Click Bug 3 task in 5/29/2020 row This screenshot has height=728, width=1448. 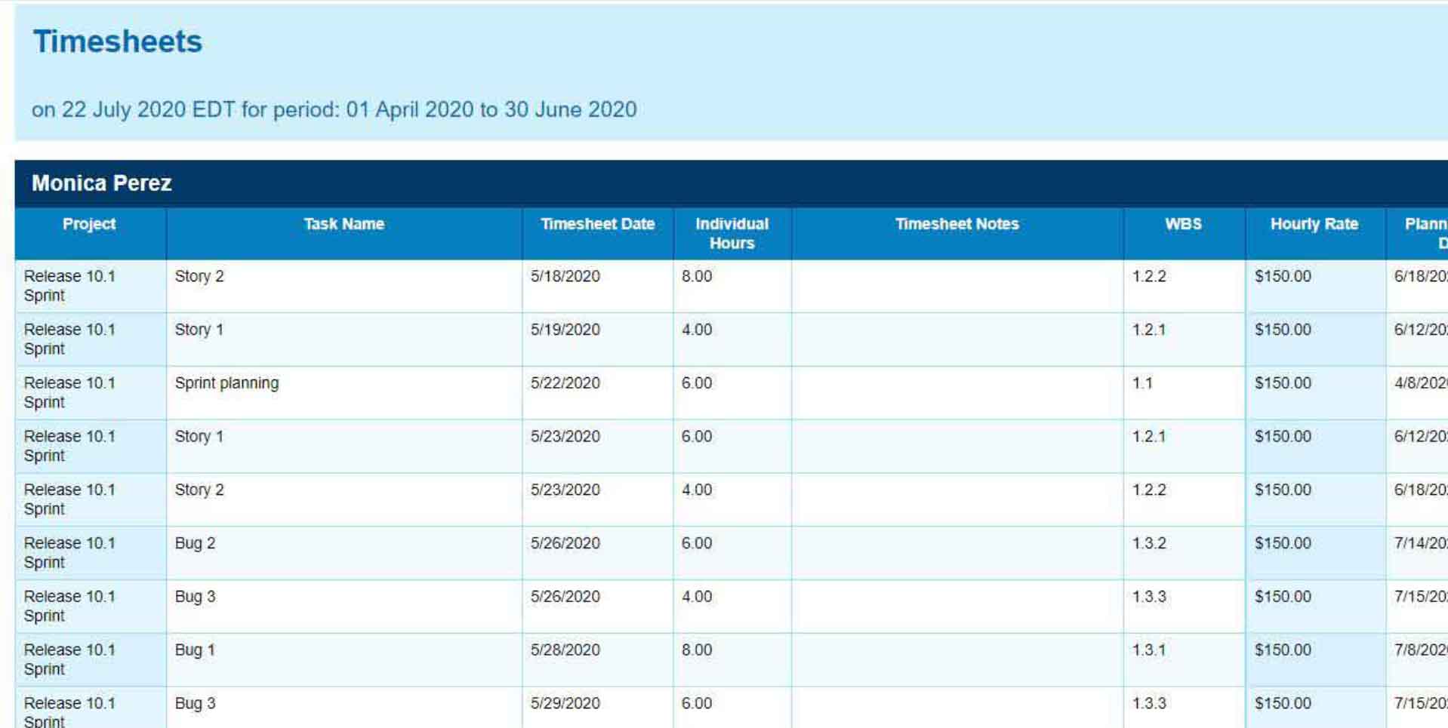pos(195,704)
